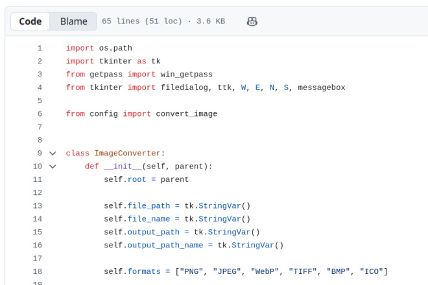Image resolution: width=428 pixels, height=285 pixels.
Task: Click the "WebP" string literal
Action: [x=265, y=271]
